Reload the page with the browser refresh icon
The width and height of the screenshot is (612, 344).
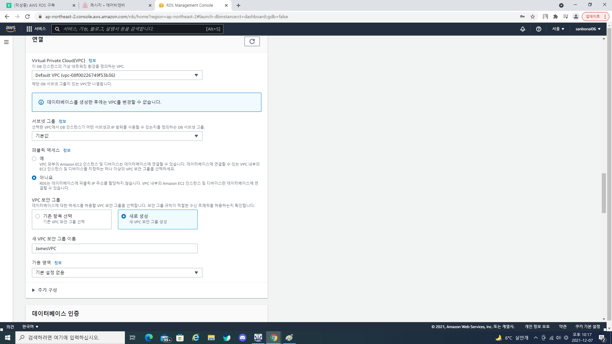click(27, 17)
